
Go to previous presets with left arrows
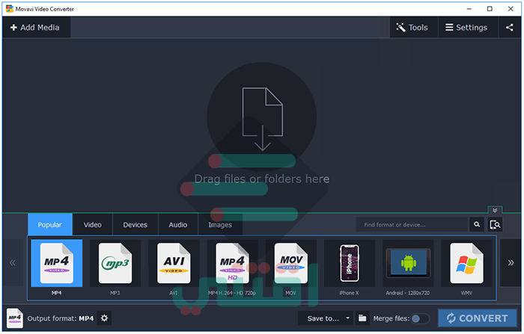coord(13,262)
